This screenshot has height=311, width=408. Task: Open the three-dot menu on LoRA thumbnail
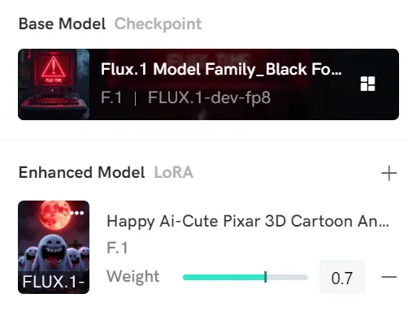pos(76,213)
